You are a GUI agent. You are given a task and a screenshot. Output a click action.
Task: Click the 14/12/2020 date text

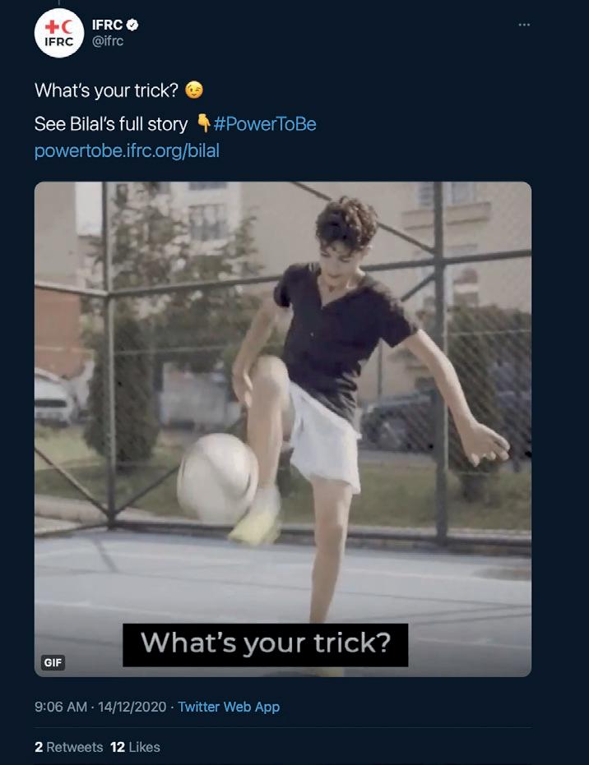[x=132, y=707]
